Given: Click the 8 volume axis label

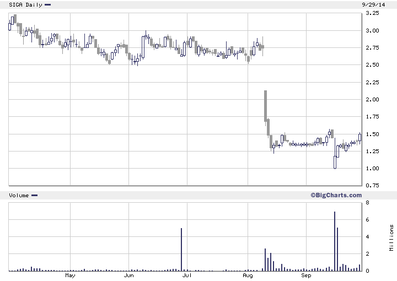Looking at the screenshot, I should coord(367,203).
